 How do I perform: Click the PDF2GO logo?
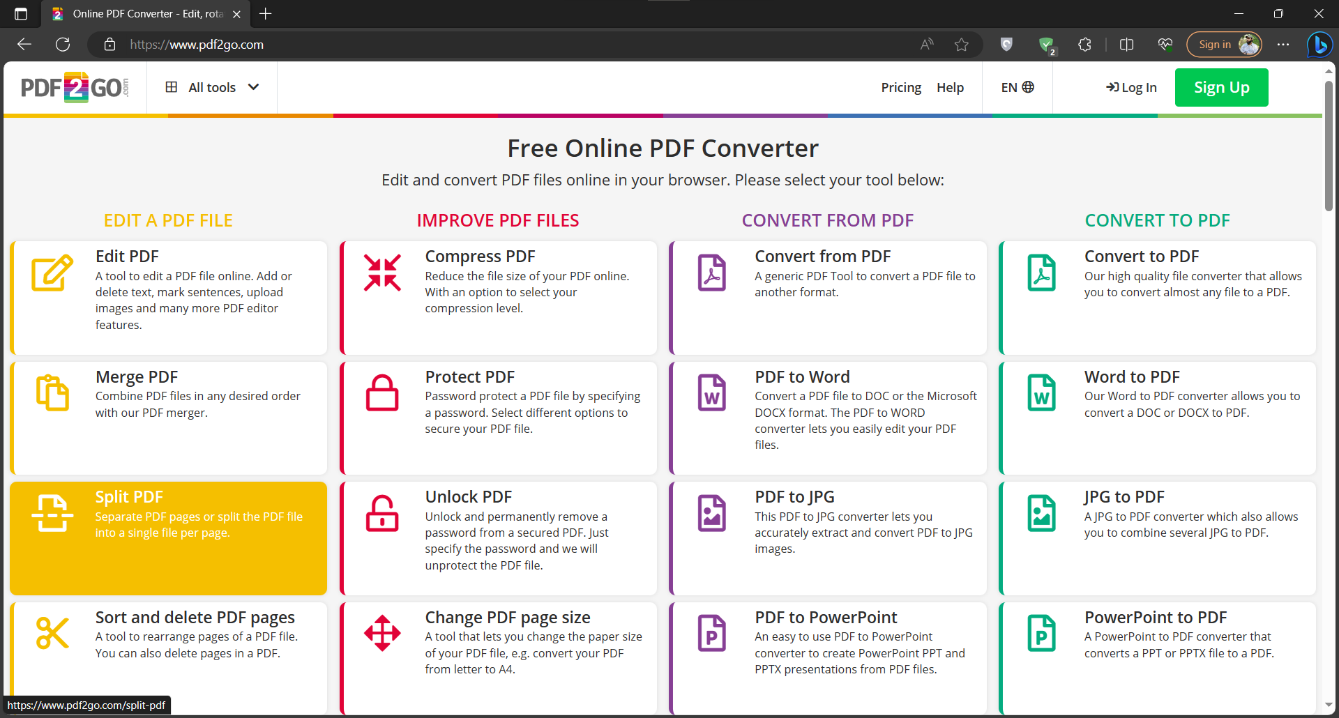coord(75,88)
